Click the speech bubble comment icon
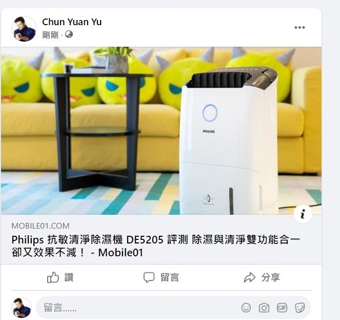 pyautogui.click(x=149, y=277)
